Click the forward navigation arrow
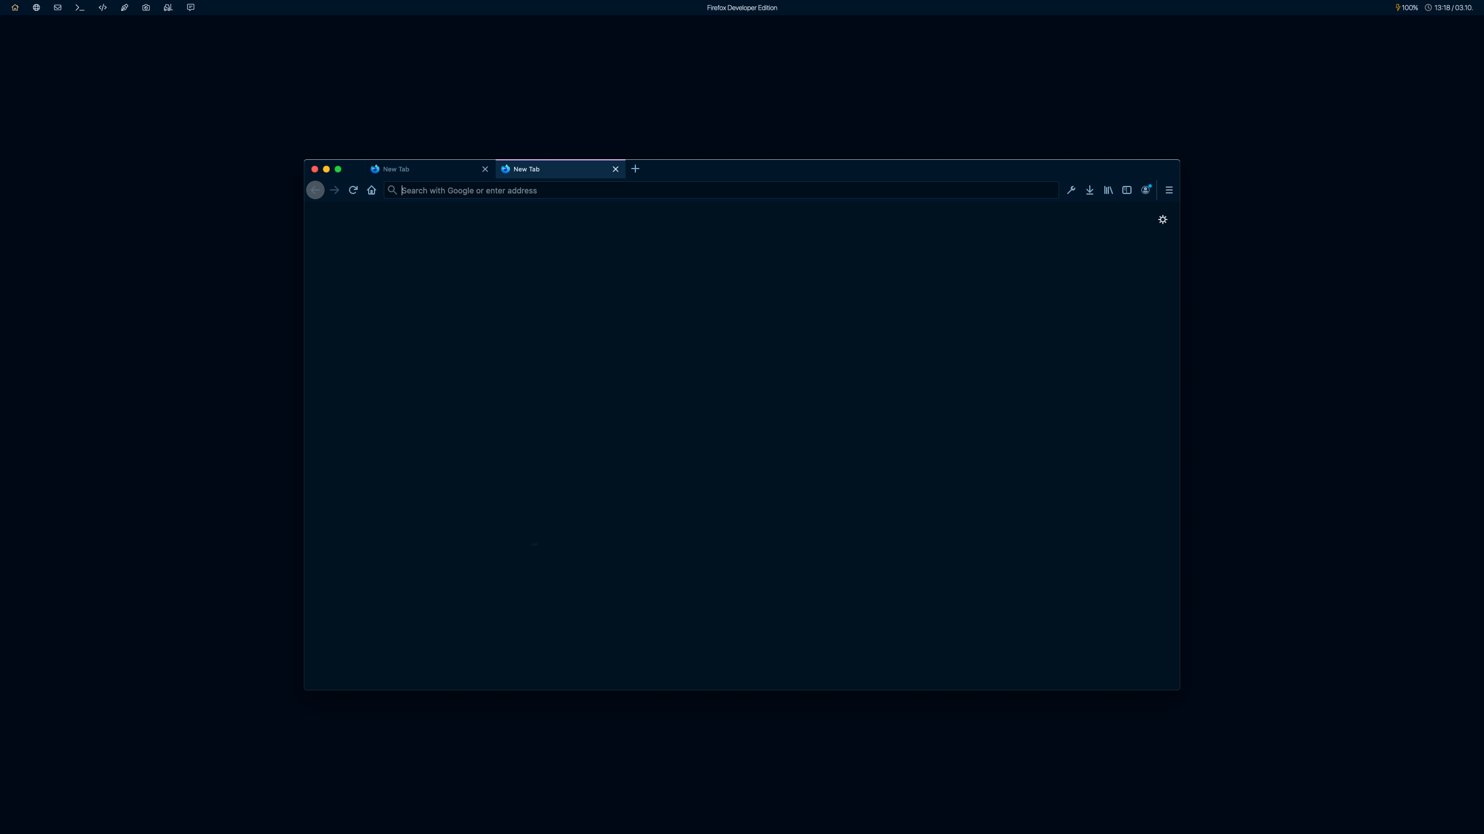 (334, 190)
